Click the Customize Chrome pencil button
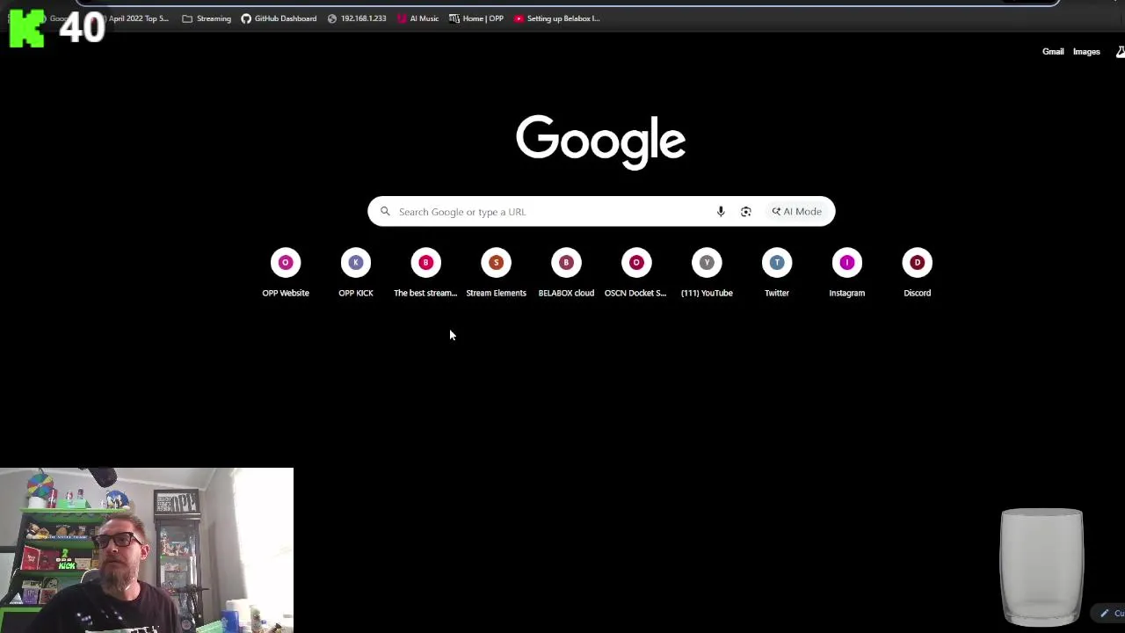 point(1110,614)
